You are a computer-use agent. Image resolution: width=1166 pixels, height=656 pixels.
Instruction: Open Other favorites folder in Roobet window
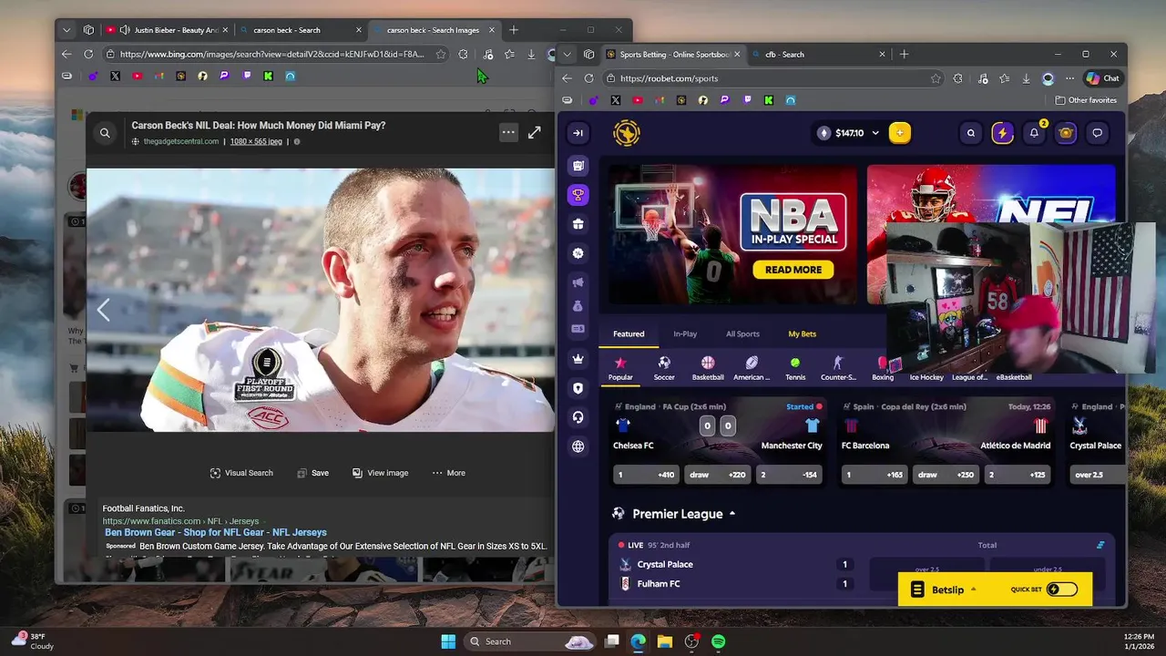tap(1086, 100)
